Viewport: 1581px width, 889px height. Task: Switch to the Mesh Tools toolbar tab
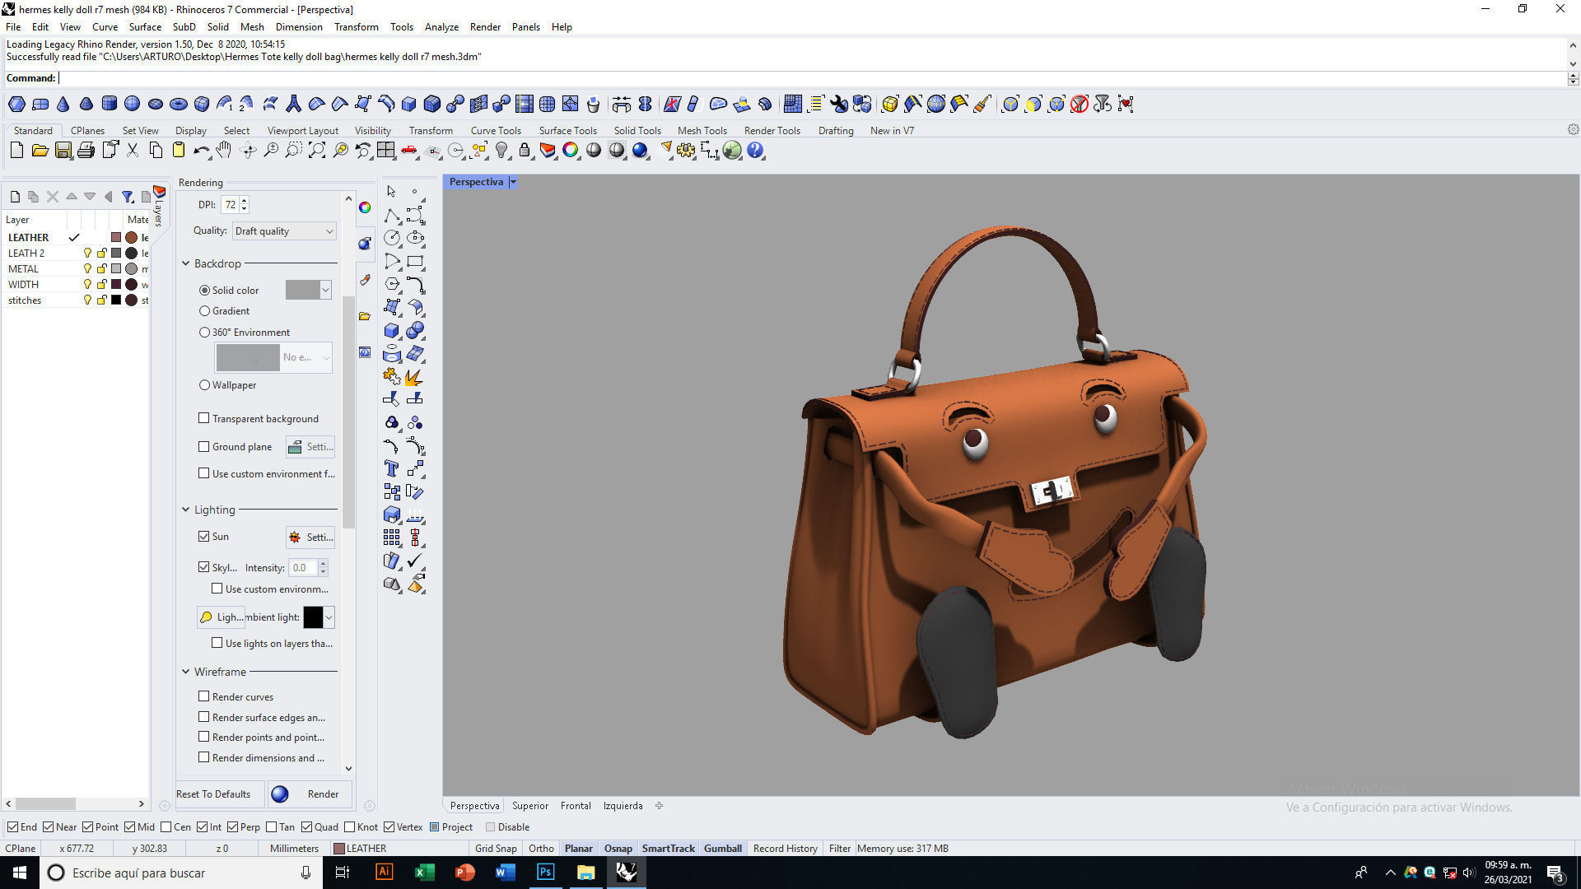tap(702, 131)
